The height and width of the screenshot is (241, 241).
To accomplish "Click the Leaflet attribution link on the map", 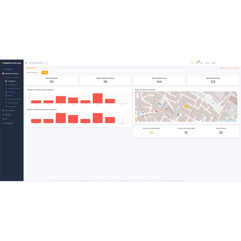I will point(221,121).
